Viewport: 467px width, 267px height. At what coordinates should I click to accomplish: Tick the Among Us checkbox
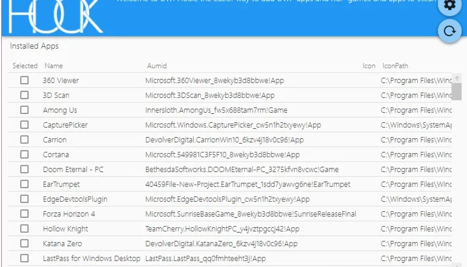(24, 110)
